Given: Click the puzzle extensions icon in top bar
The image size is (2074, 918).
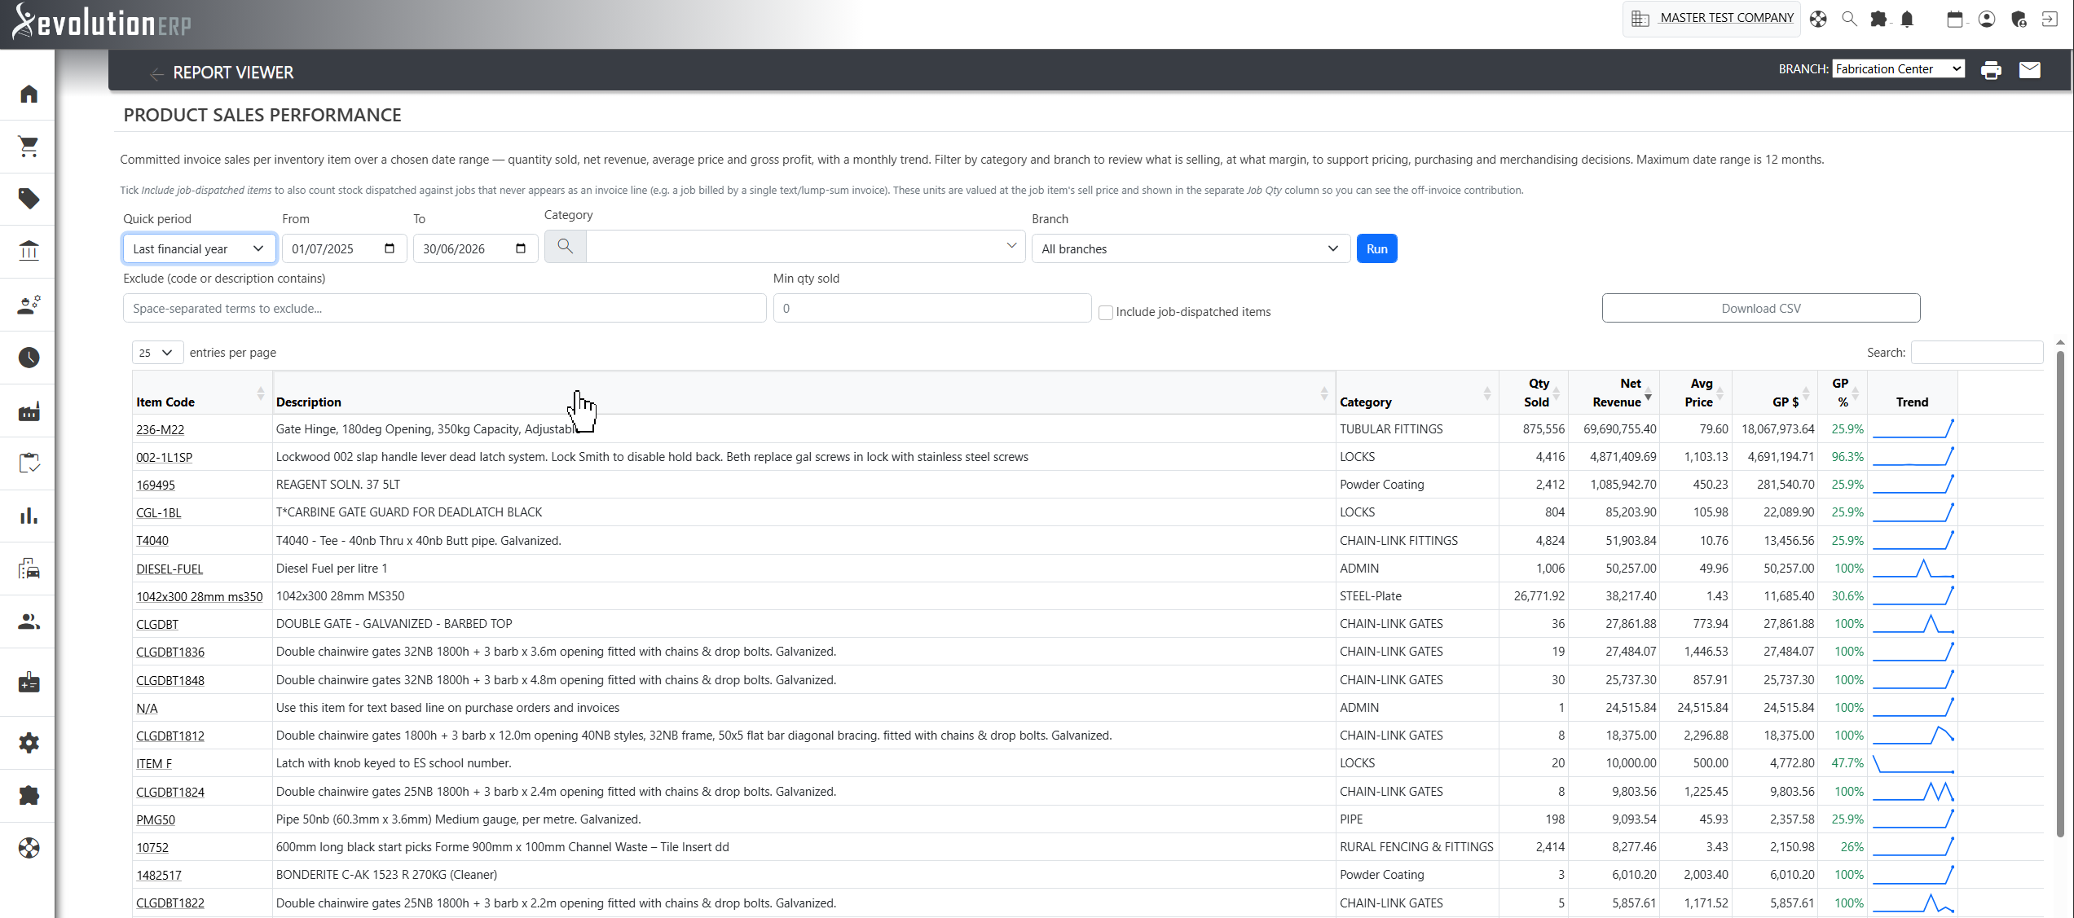Looking at the screenshot, I should tap(1878, 19).
